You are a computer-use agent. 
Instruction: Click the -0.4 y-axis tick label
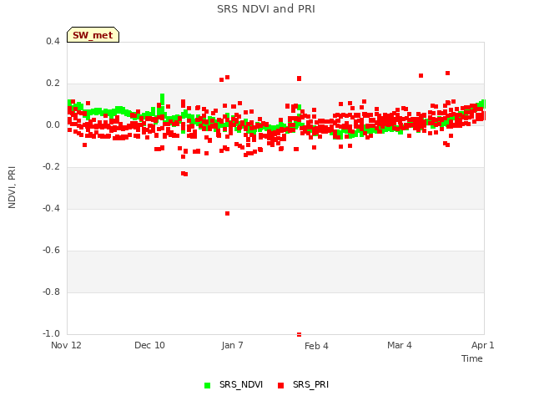[x=51, y=208]
